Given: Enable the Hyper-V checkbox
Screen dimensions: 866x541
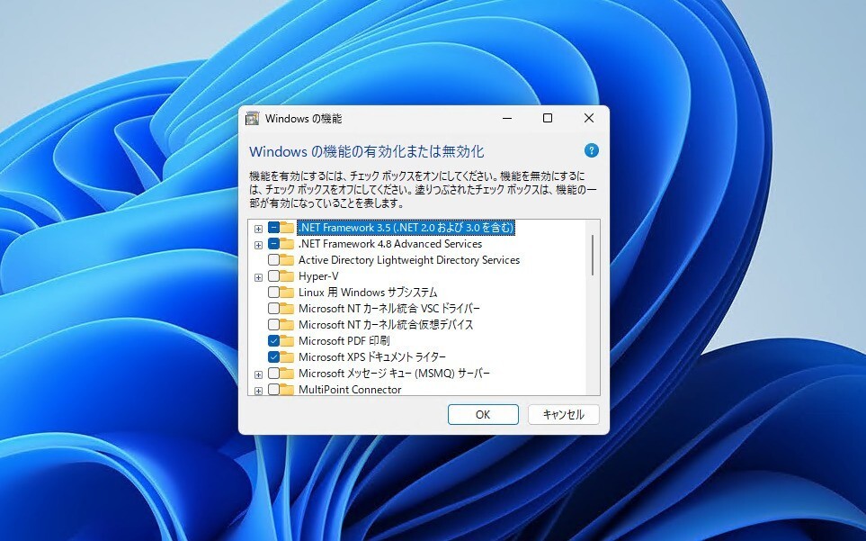Looking at the screenshot, I should pos(273,275).
